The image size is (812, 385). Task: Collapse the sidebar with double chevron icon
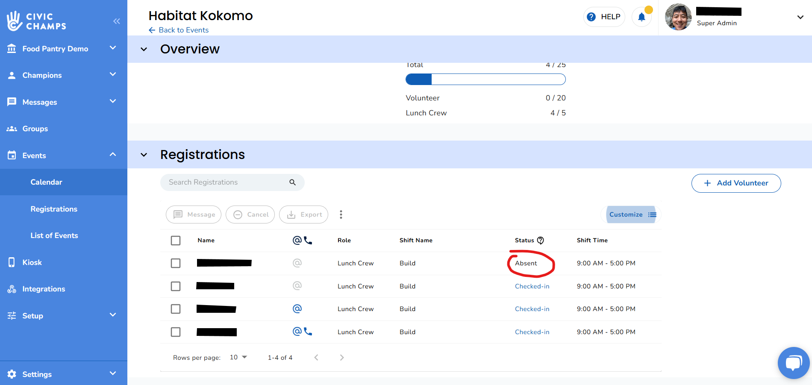click(x=117, y=21)
